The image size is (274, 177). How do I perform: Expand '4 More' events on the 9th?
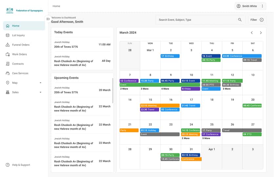coord(165,89)
